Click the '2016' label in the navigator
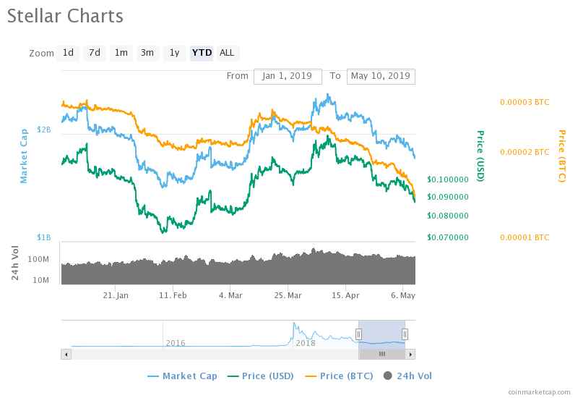This screenshot has width=578, height=398. click(176, 343)
